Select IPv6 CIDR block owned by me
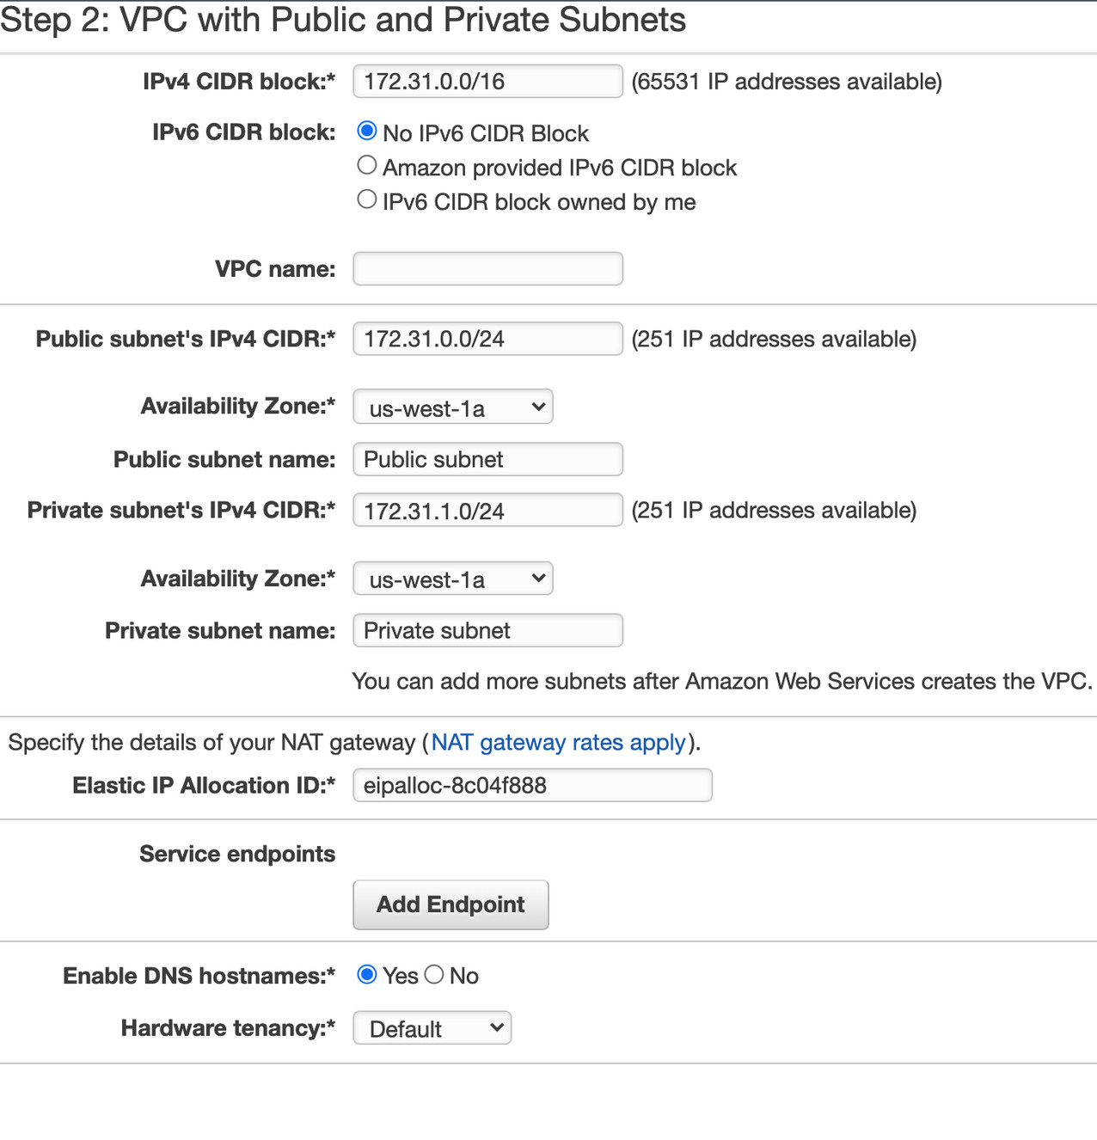This screenshot has height=1140, width=1097. click(x=367, y=199)
